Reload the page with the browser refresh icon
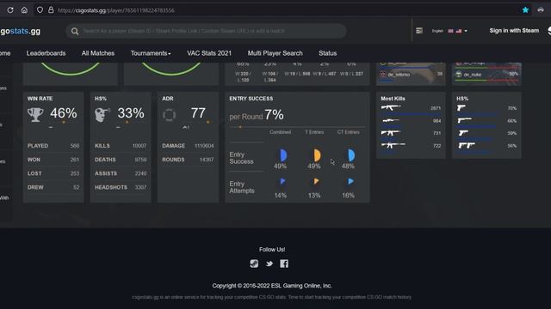This screenshot has height=309, width=551. (10, 10)
